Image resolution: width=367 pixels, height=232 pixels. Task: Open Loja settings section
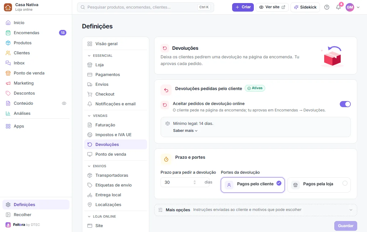tap(116, 65)
